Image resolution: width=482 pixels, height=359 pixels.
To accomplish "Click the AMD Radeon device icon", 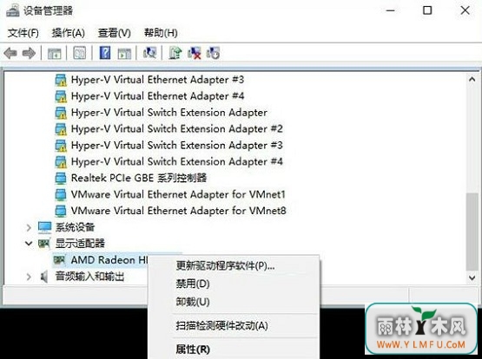I will [x=59, y=260].
